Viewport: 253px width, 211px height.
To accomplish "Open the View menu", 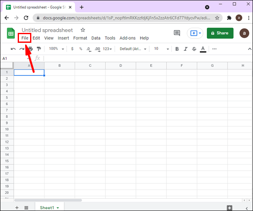I will click(x=49, y=38).
